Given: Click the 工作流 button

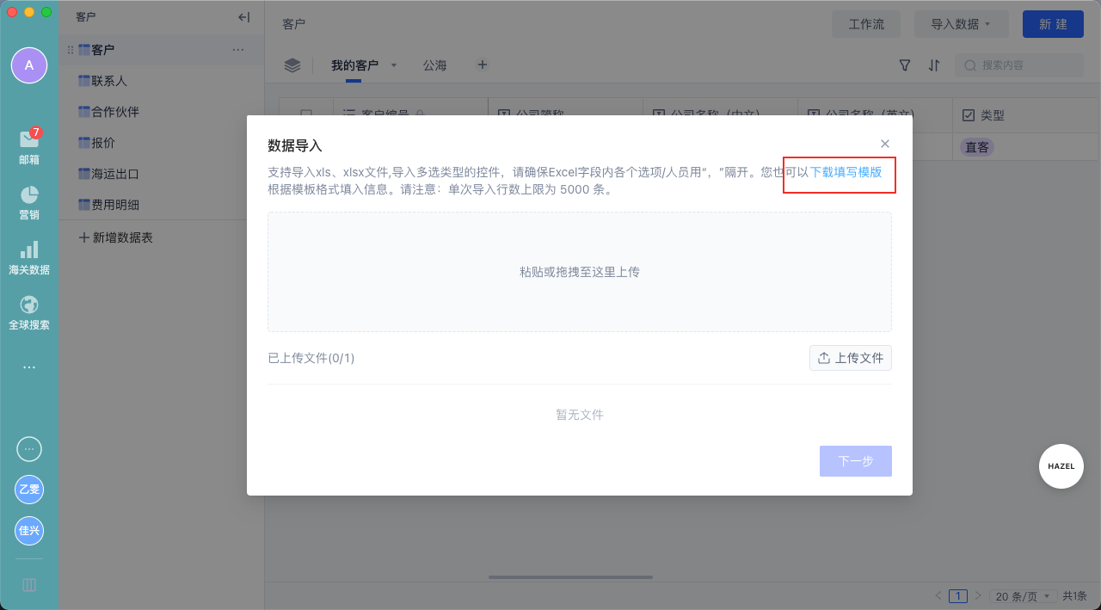Looking at the screenshot, I should [866, 24].
